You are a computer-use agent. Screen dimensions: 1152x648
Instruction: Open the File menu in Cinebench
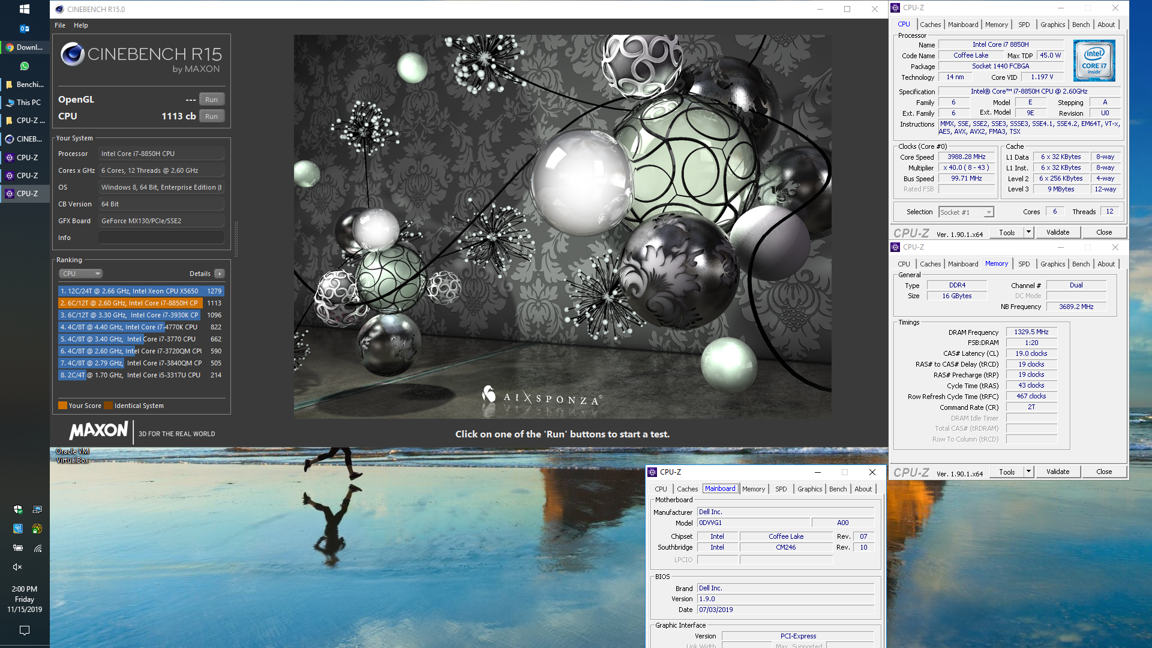pyautogui.click(x=60, y=25)
